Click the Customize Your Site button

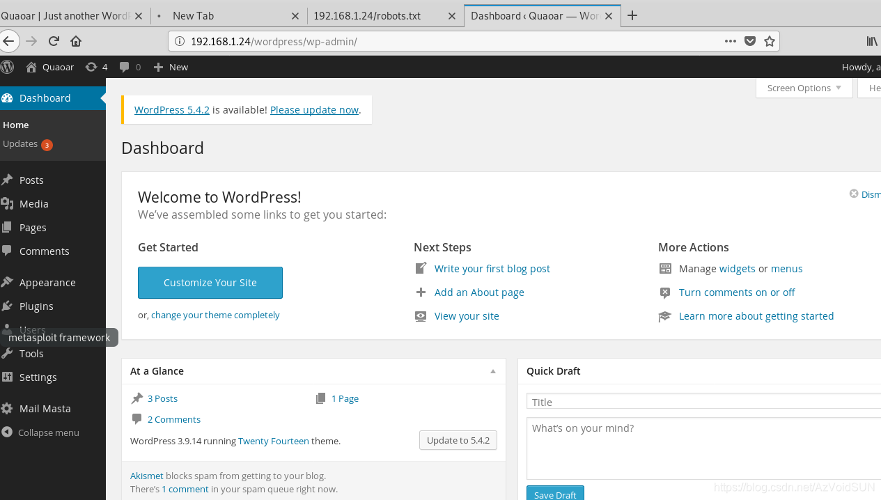point(210,283)
